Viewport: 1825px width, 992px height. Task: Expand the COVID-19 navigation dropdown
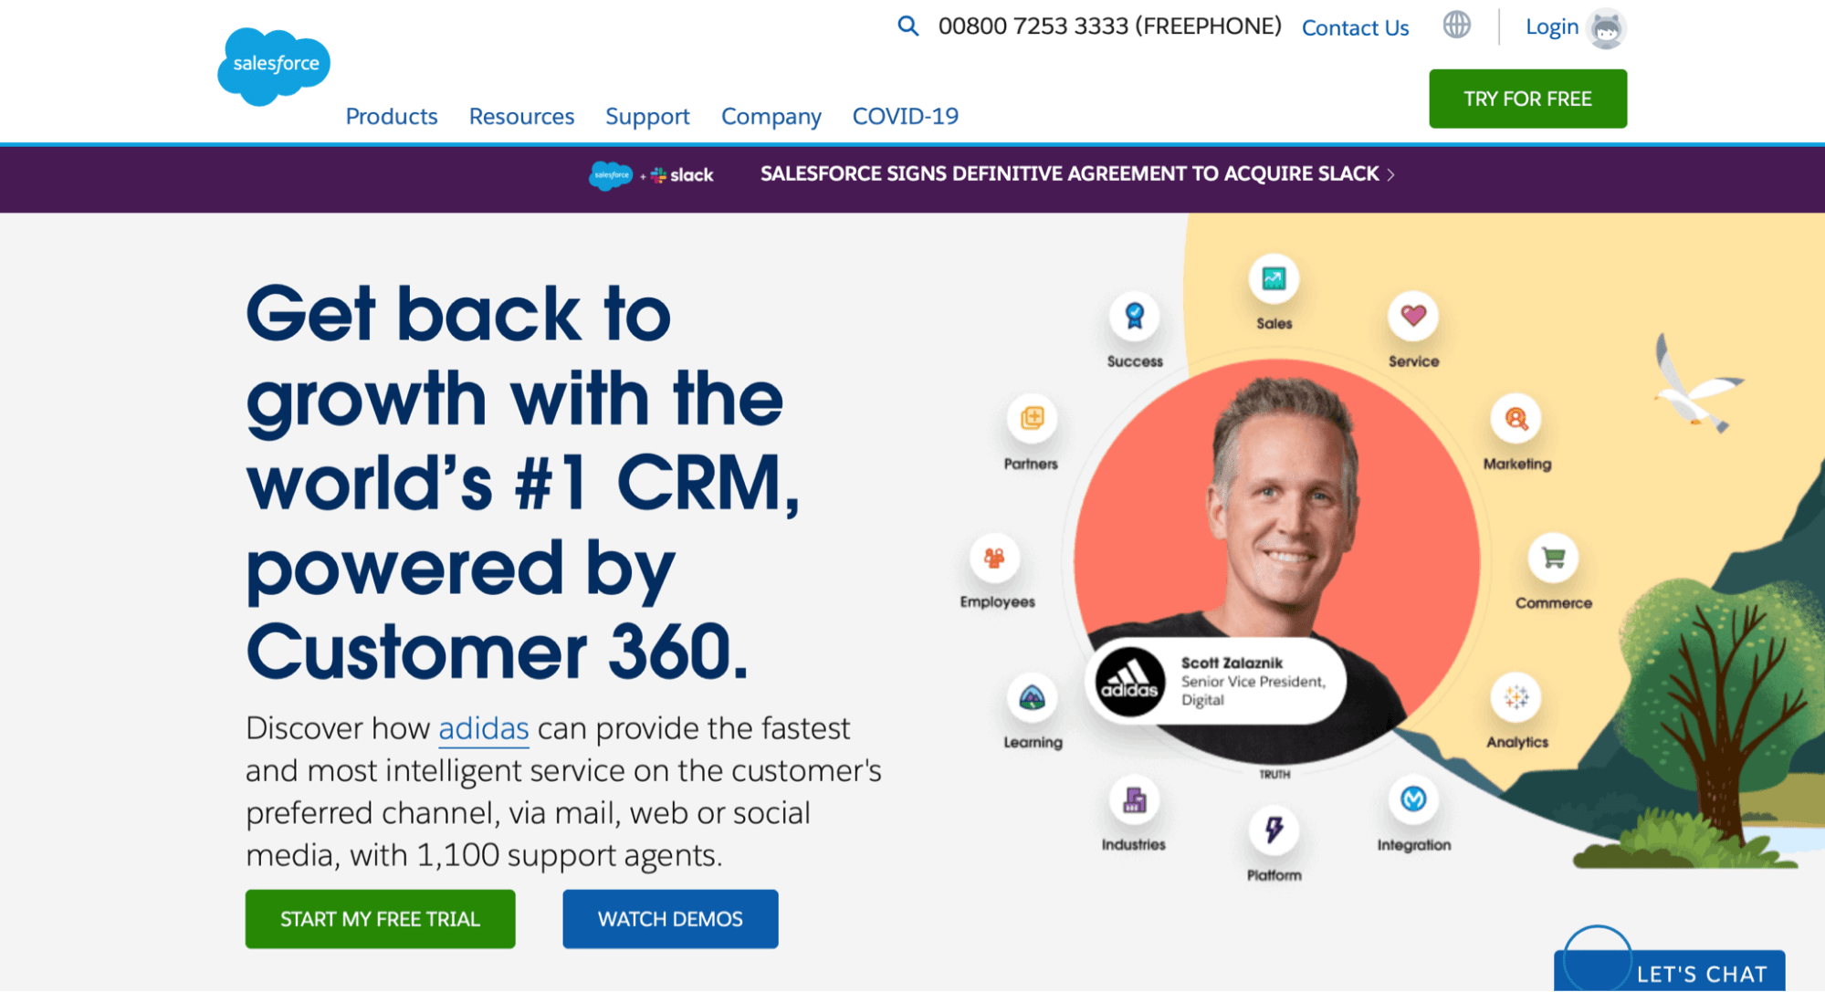pos(904,115)
